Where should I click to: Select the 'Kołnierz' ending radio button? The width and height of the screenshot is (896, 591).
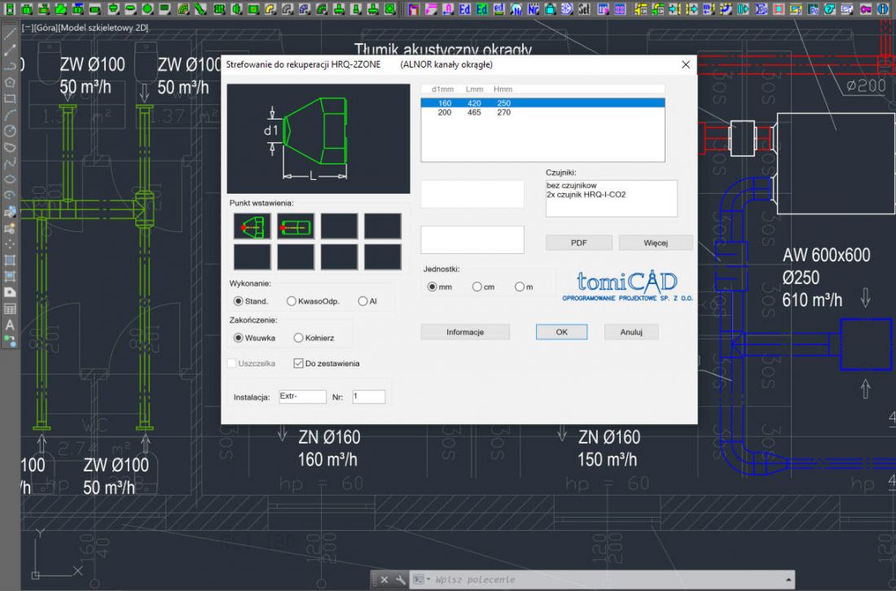click(x=298, y=338)
